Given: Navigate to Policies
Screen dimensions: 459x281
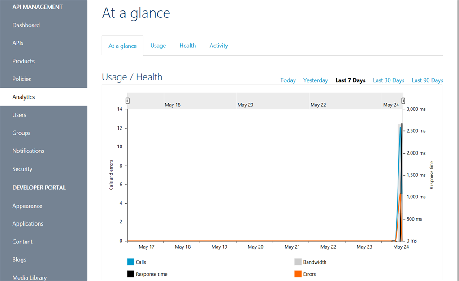Looking at the screenshot, I should point(22,79).
